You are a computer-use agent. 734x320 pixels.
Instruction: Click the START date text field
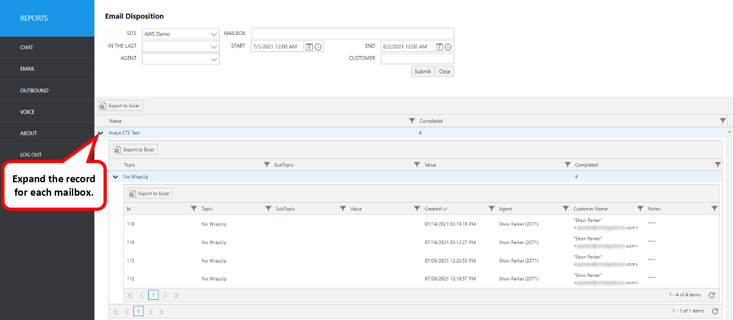click(x=277, y=47)
